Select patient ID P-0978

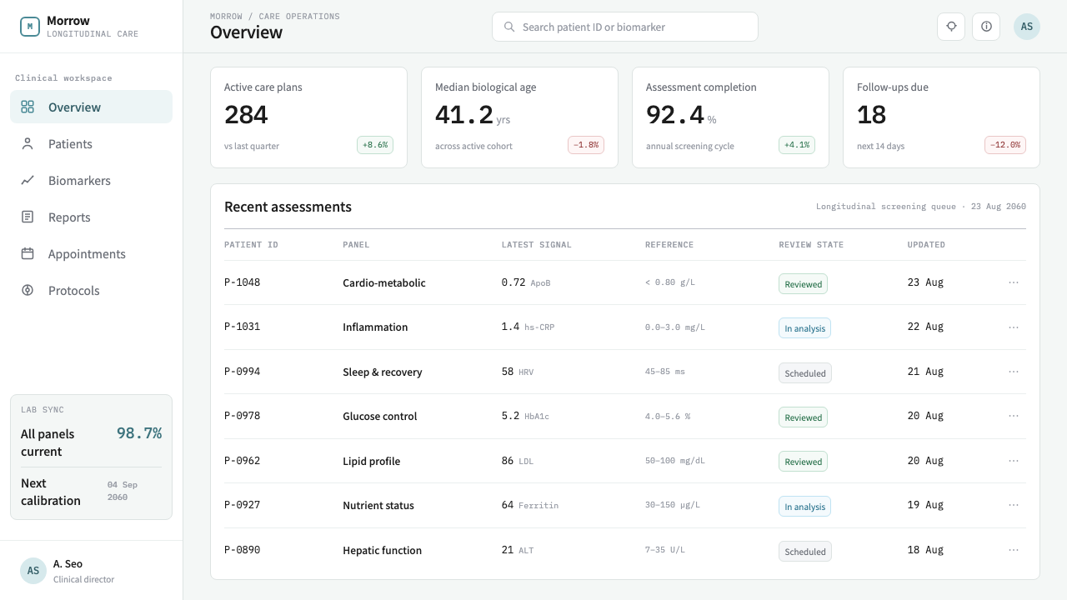pos(243,416)
